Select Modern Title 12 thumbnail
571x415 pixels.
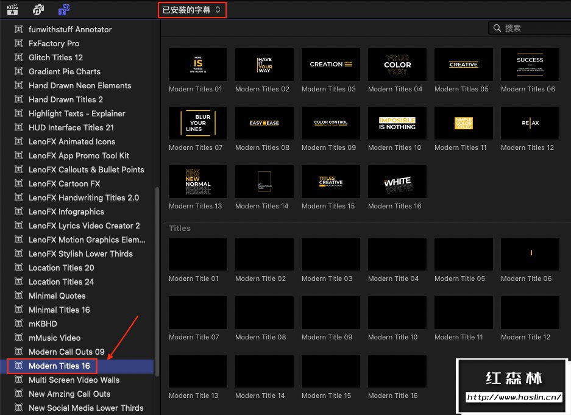pos(530,313)
